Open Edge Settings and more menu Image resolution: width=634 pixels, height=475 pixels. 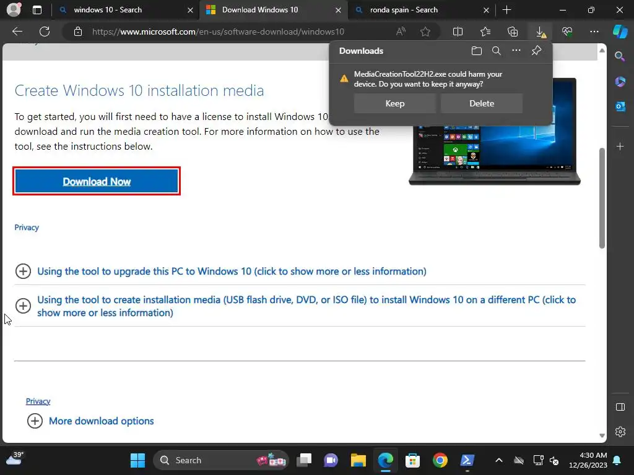[594, 32]
